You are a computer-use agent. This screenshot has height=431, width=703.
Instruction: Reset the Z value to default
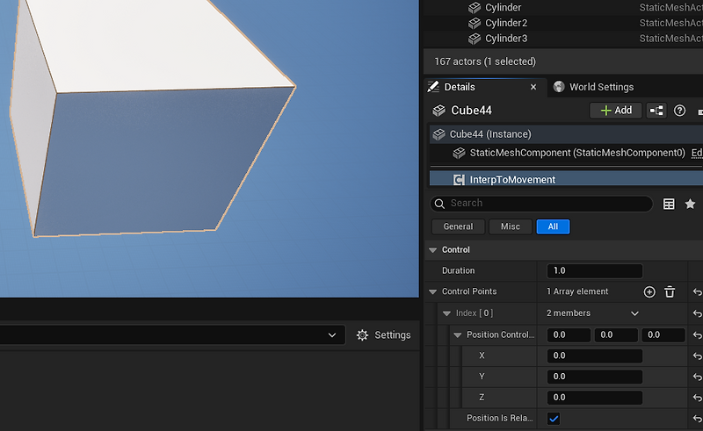click(x=697, y=398)
